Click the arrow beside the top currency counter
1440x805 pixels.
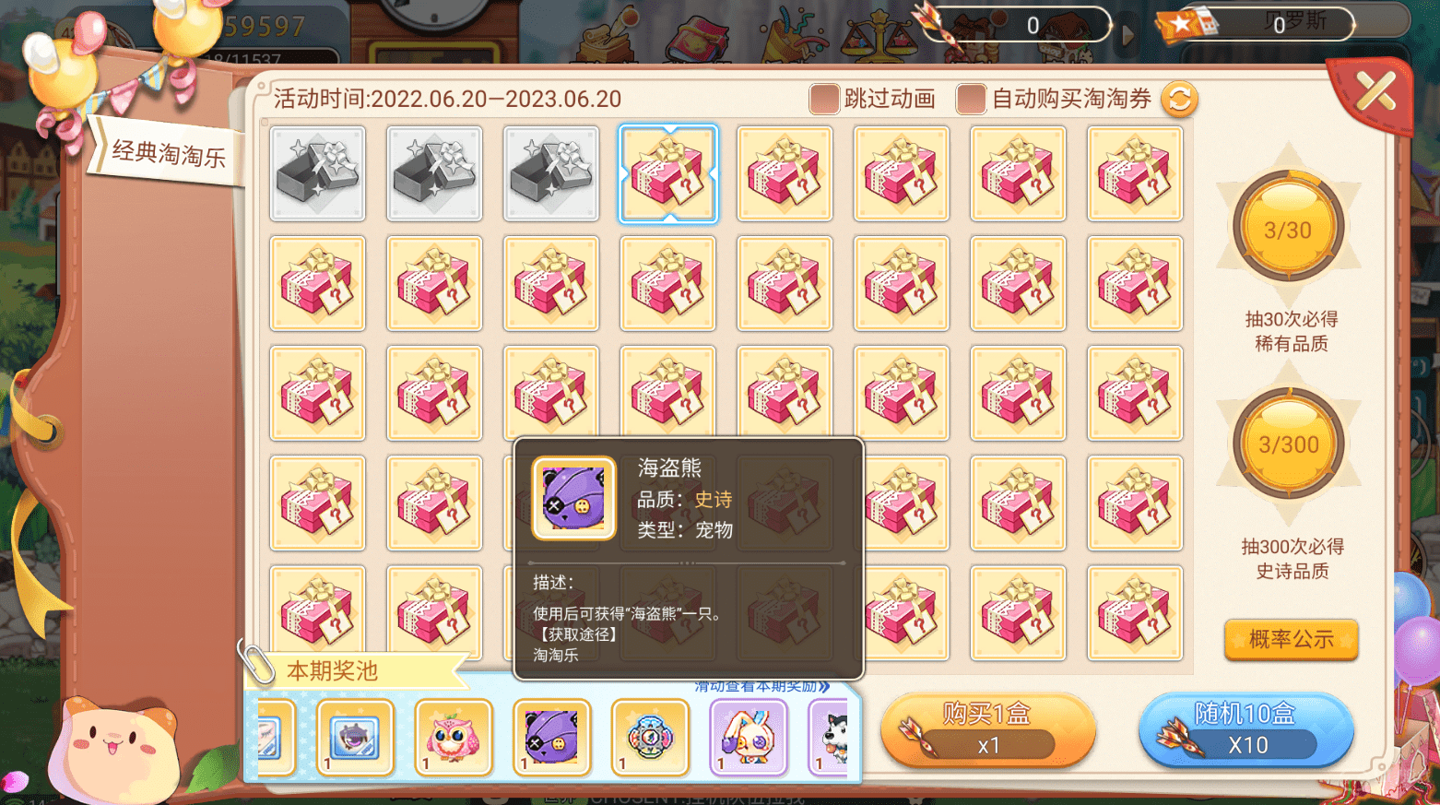point(1127,35)
